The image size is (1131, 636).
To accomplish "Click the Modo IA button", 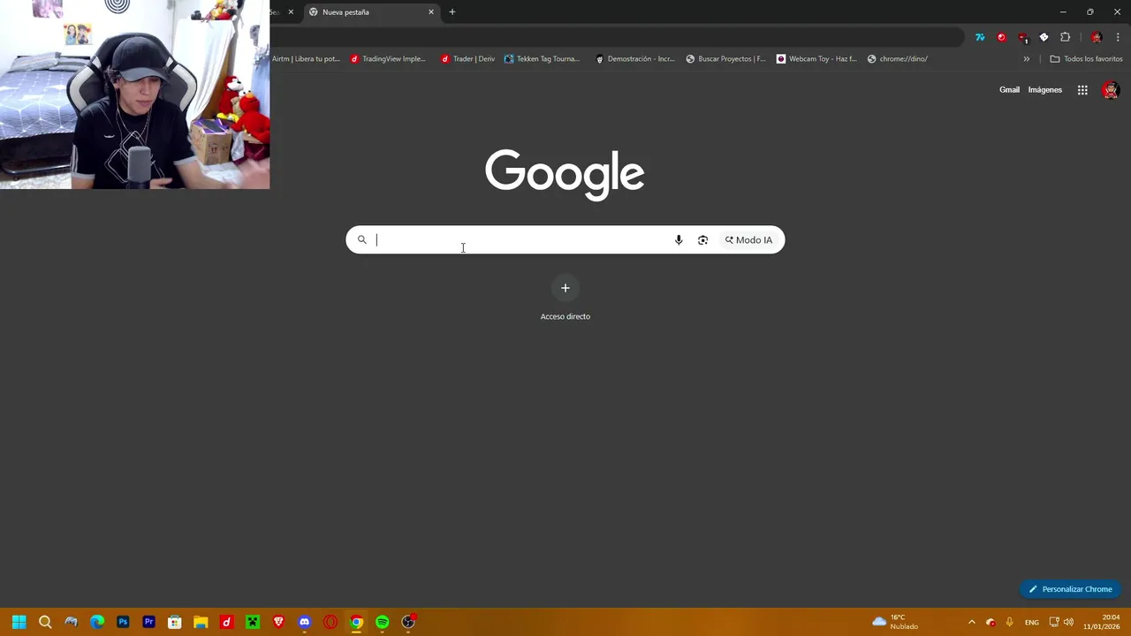I will tap(748, 240).
